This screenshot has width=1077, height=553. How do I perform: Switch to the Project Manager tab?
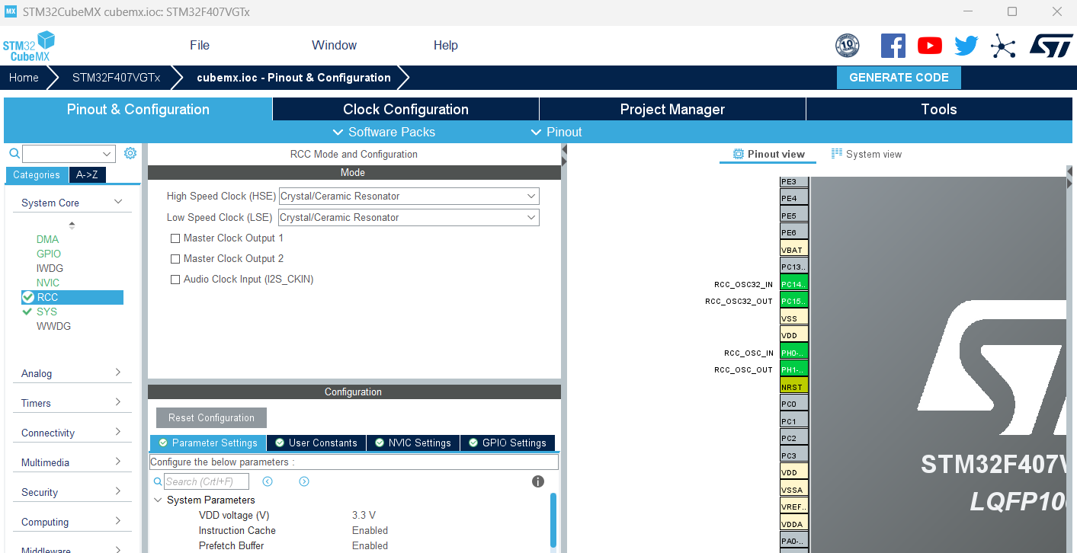point(672,109)
